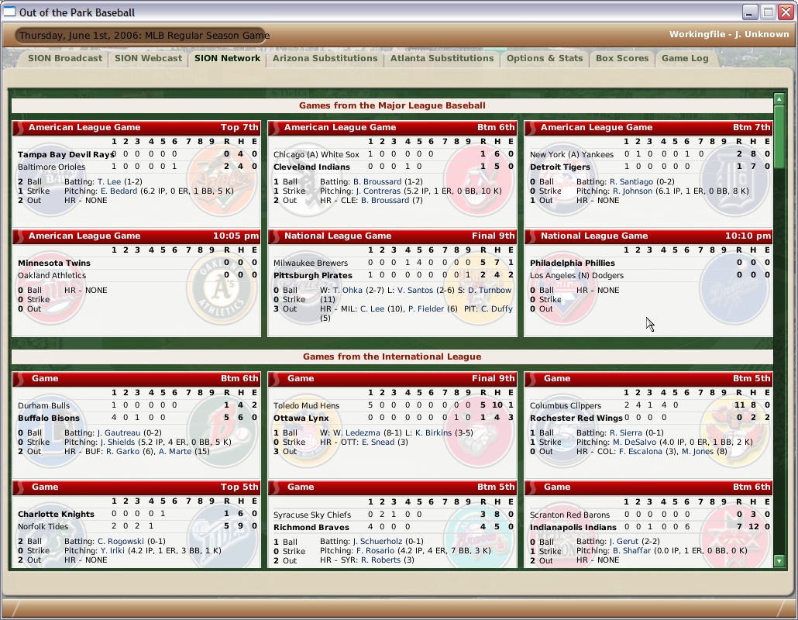Click the Oakland Athletics team name

[52, 275]
